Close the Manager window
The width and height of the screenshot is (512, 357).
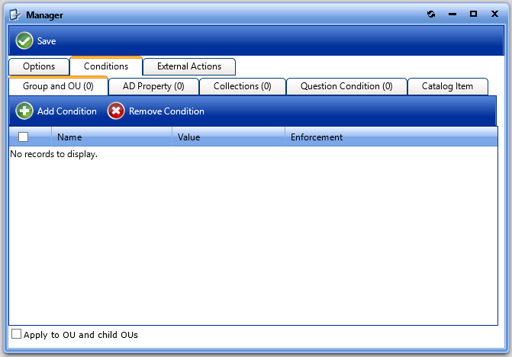click(x=494, y=14)
